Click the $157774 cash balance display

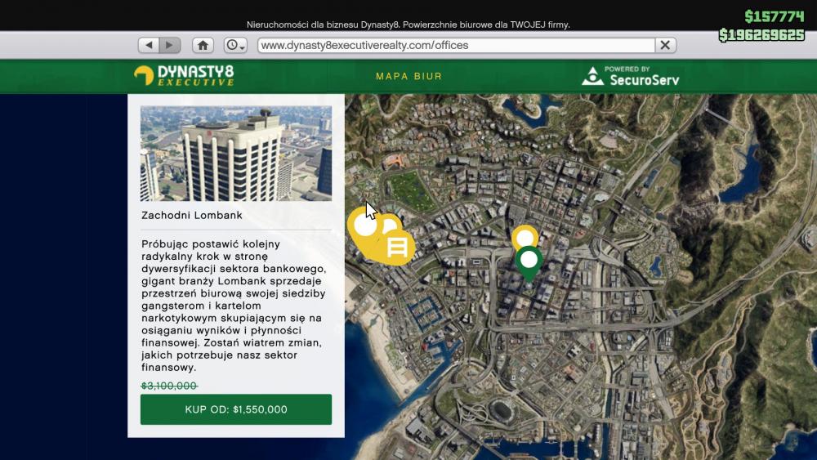coord(775,16)
